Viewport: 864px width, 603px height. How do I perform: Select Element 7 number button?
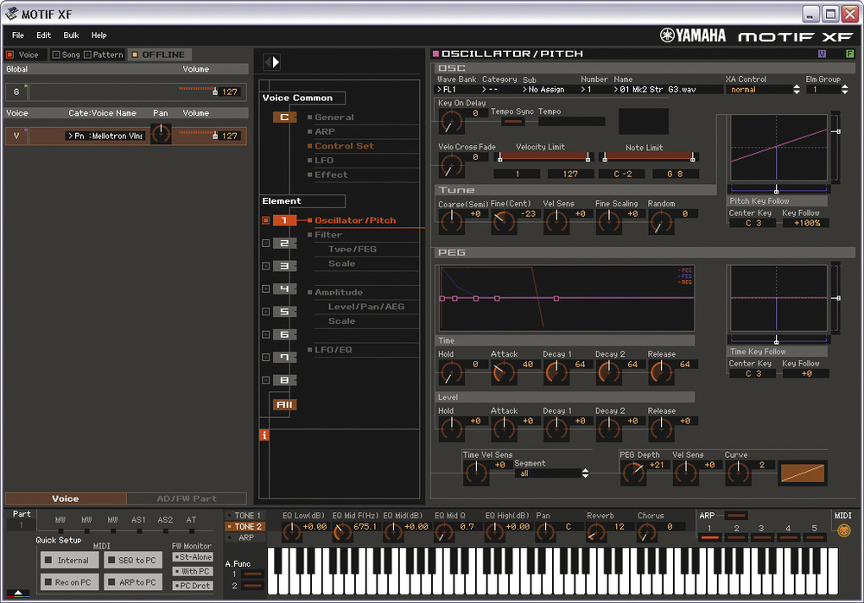284,357
